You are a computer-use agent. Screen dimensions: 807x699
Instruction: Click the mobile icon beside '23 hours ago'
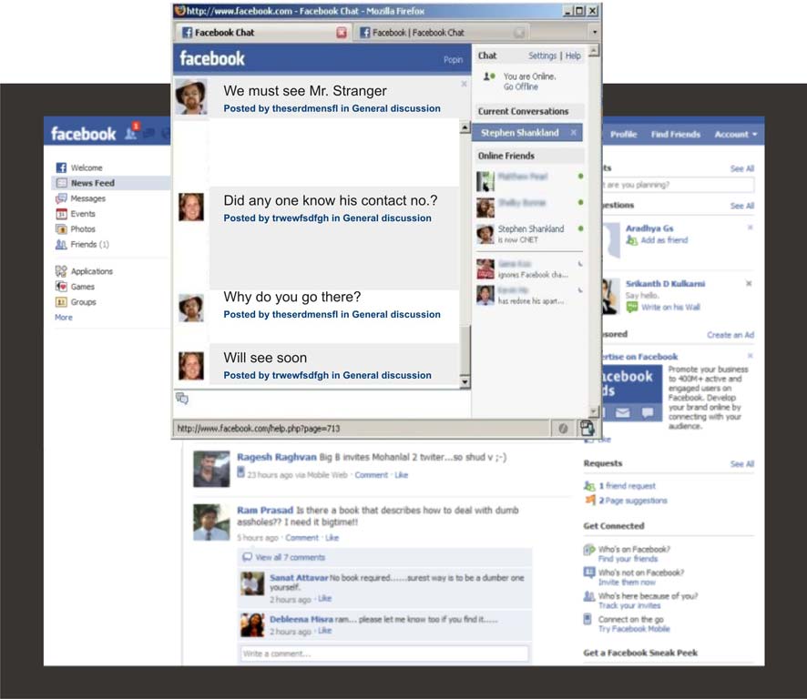[240, 471]
